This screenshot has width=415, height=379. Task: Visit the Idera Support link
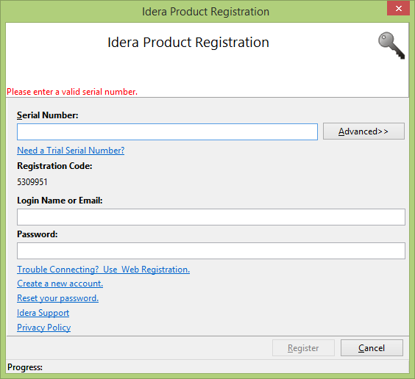pyautogui.click(x=43, y=313)
